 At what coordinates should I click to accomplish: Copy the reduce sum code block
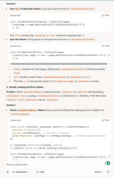pos(105,46)
